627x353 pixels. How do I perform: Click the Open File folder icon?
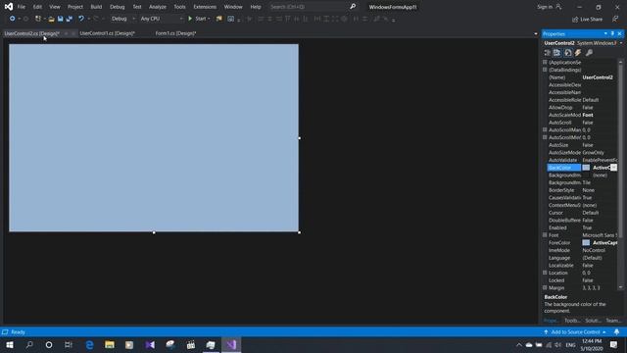[51, 19]
